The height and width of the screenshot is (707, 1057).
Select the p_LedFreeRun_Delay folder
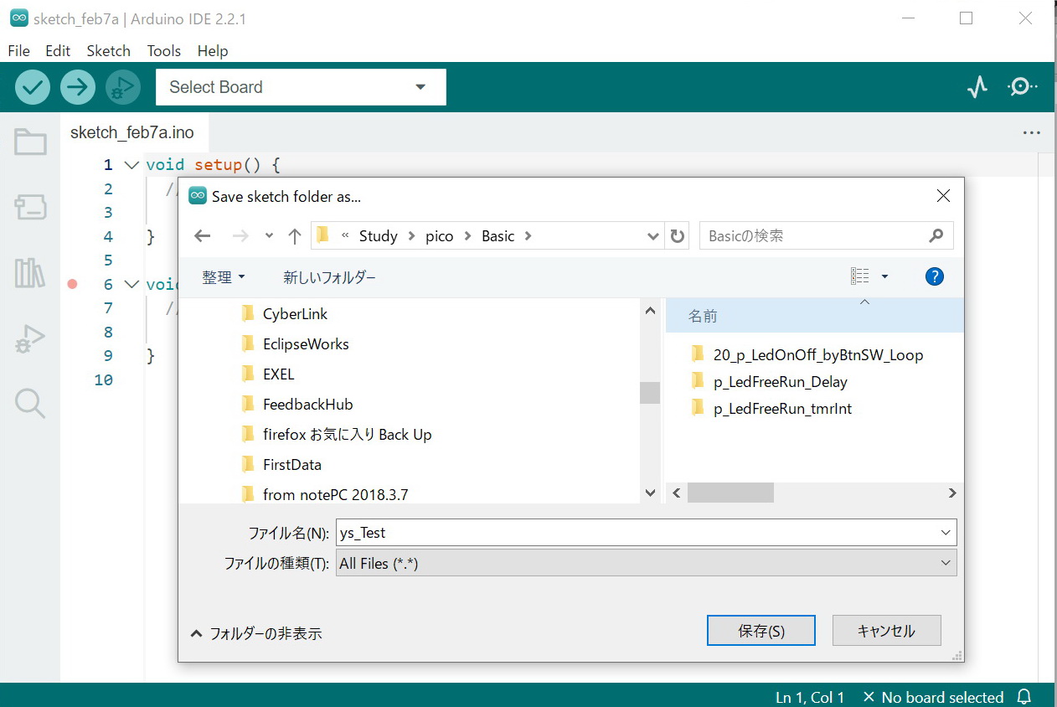770,382
